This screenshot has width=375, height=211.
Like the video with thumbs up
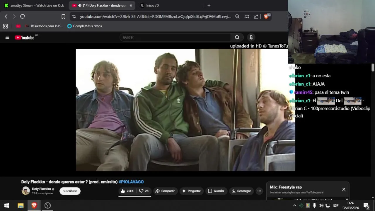coord(127,191)
